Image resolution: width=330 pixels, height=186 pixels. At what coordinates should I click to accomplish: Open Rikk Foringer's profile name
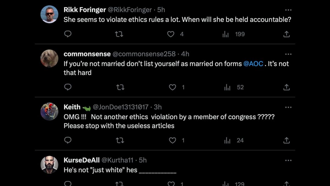(85, 10)
